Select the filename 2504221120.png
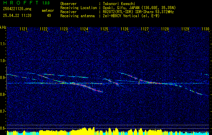 click(17, 9)
